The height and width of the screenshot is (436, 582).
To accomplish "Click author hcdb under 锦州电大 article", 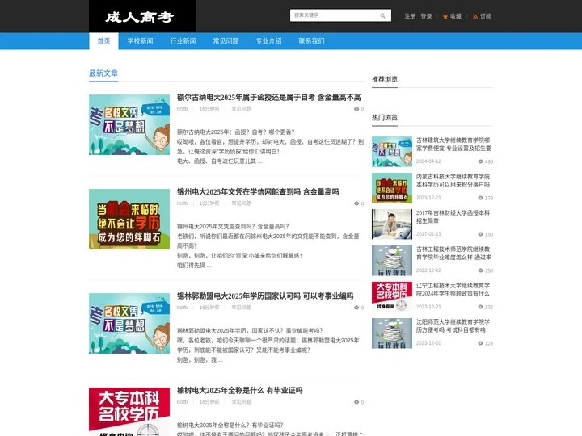I will (182, 203).
